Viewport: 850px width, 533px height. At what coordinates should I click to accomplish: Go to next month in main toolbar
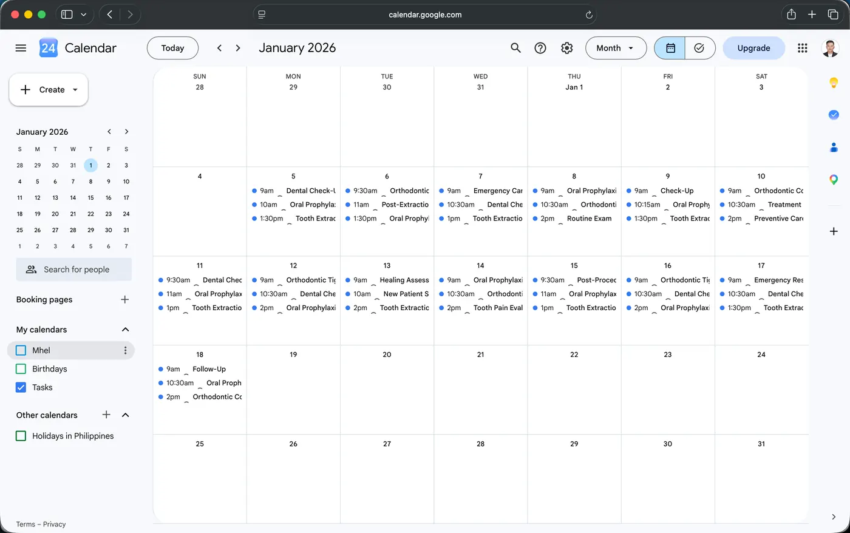pos(238,48)
